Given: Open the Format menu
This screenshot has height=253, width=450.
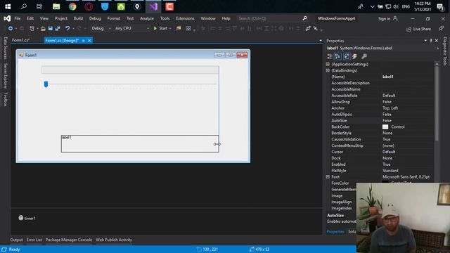Looking at the screenshot, I should [114, 18].
